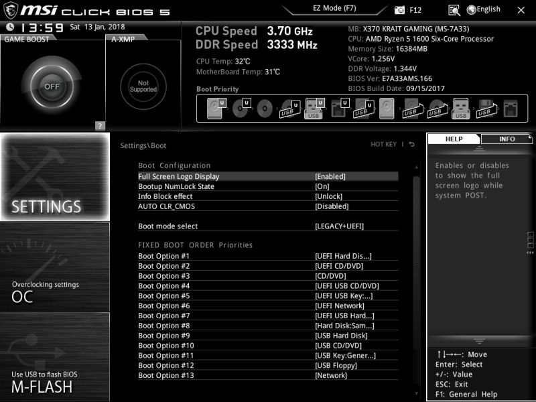Click the HOT KEY button

point(383,144)
